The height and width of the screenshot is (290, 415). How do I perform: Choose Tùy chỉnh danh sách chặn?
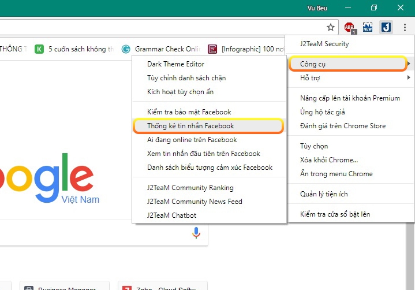click(x=186, y=78)
